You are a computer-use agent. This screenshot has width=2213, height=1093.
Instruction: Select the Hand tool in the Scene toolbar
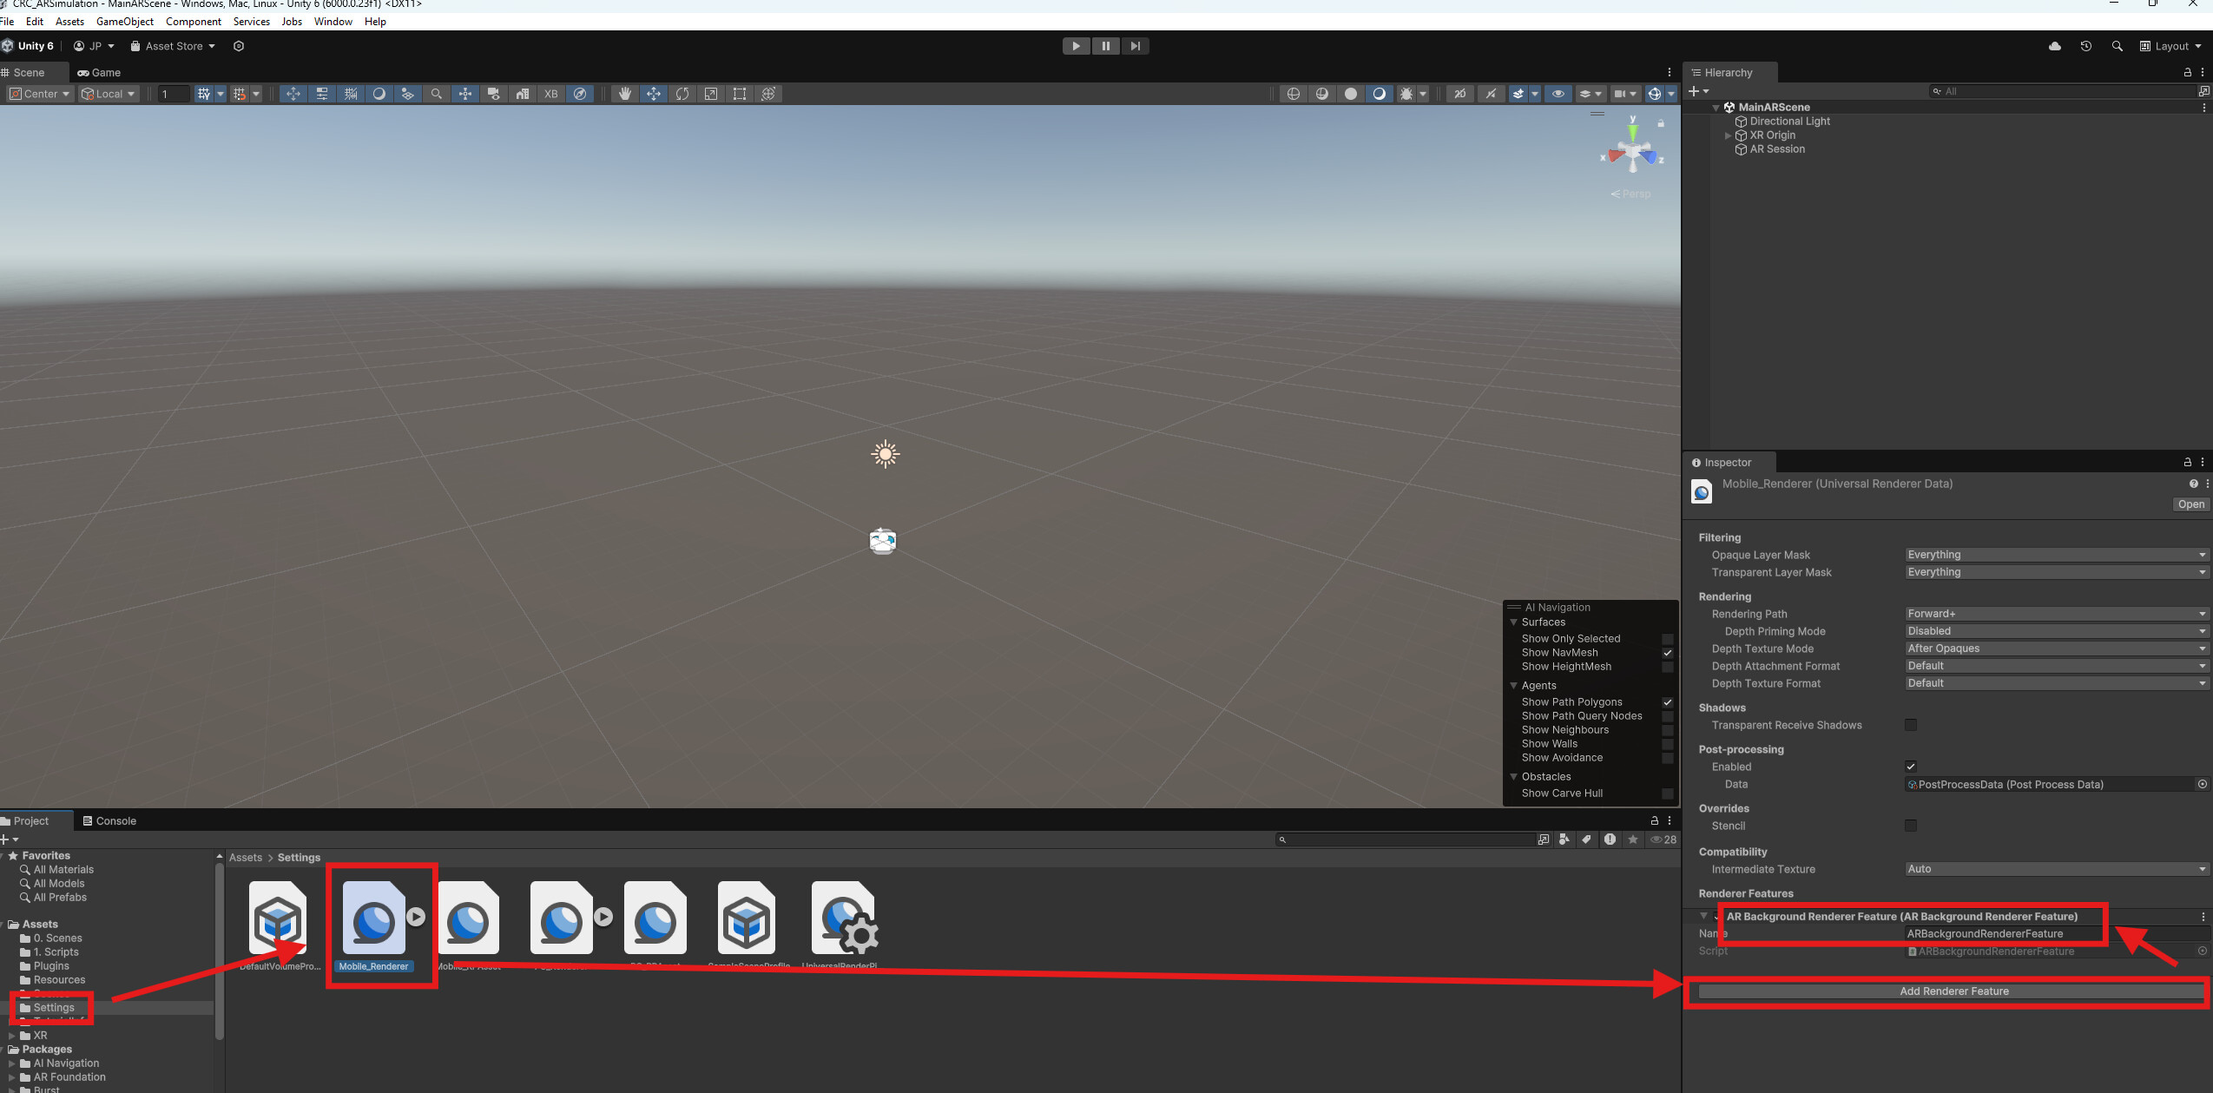625,94
